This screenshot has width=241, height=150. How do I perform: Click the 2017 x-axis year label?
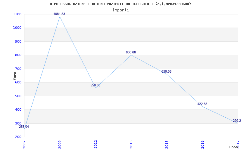pos(238,144)
